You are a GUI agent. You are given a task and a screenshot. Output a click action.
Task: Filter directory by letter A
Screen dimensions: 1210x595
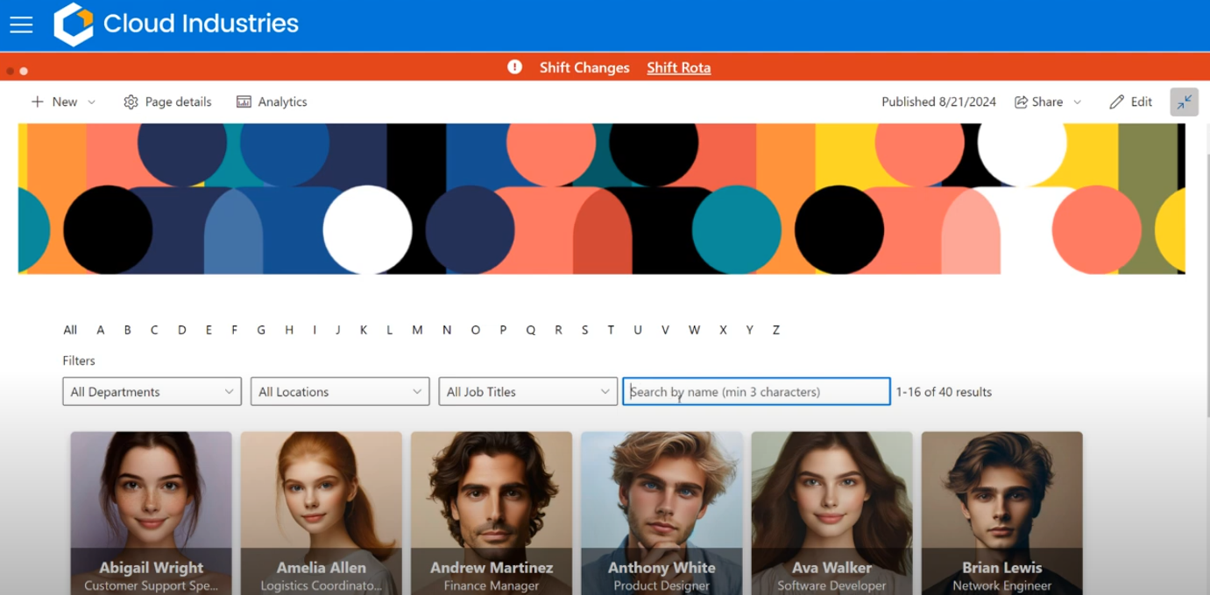101,330
